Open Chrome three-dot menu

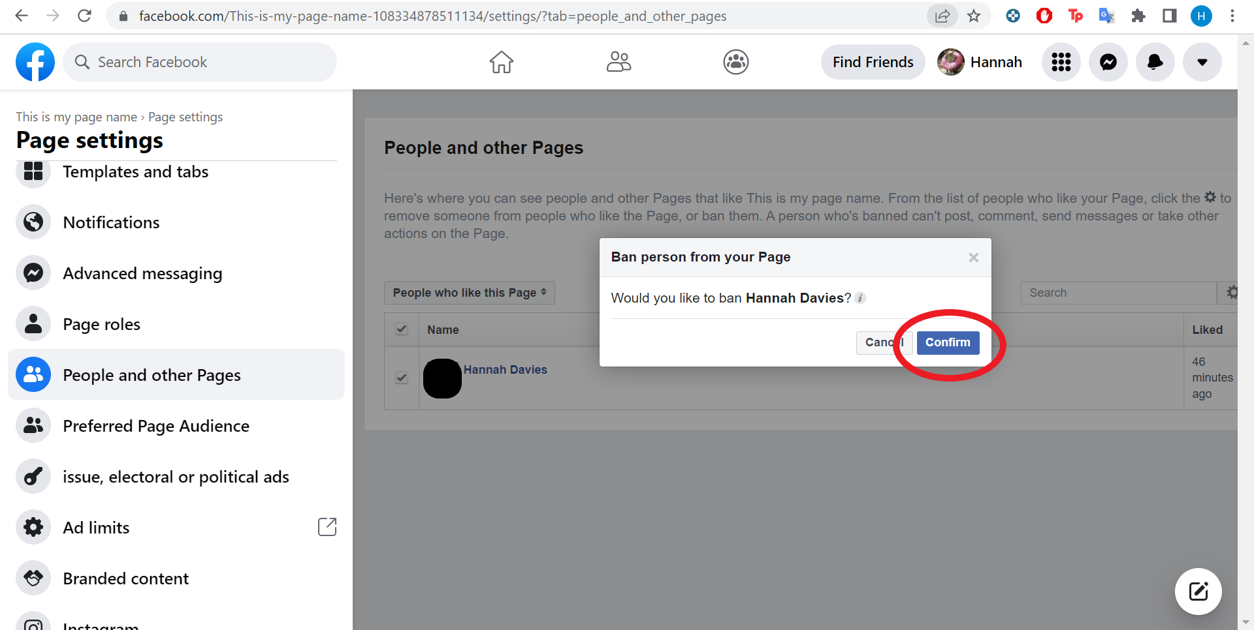1232,16
